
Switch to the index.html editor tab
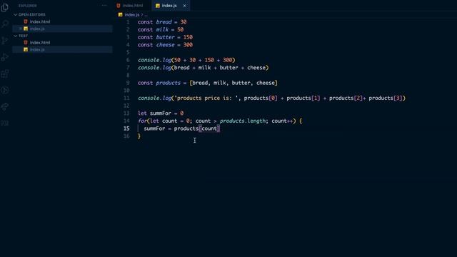point(130,6)
